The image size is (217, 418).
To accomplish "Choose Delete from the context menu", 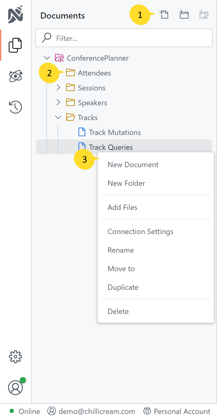I will [x=118, y=311].
